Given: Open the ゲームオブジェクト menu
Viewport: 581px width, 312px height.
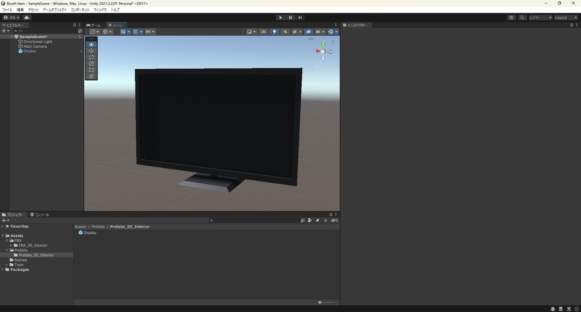Looking at the screenshot, I should click(55, 10).
